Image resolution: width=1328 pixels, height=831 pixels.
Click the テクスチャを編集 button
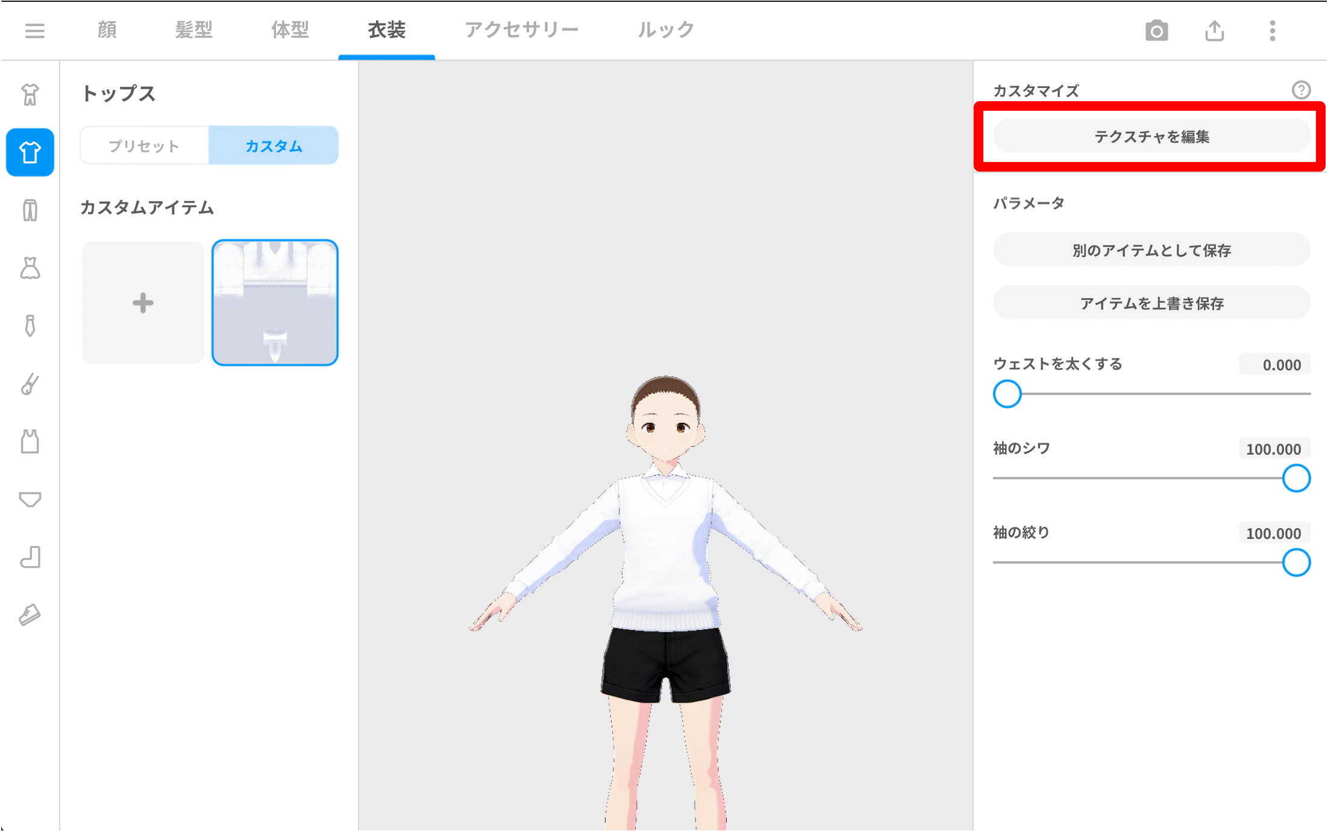pyautogui.click(x=1151, y=137)
